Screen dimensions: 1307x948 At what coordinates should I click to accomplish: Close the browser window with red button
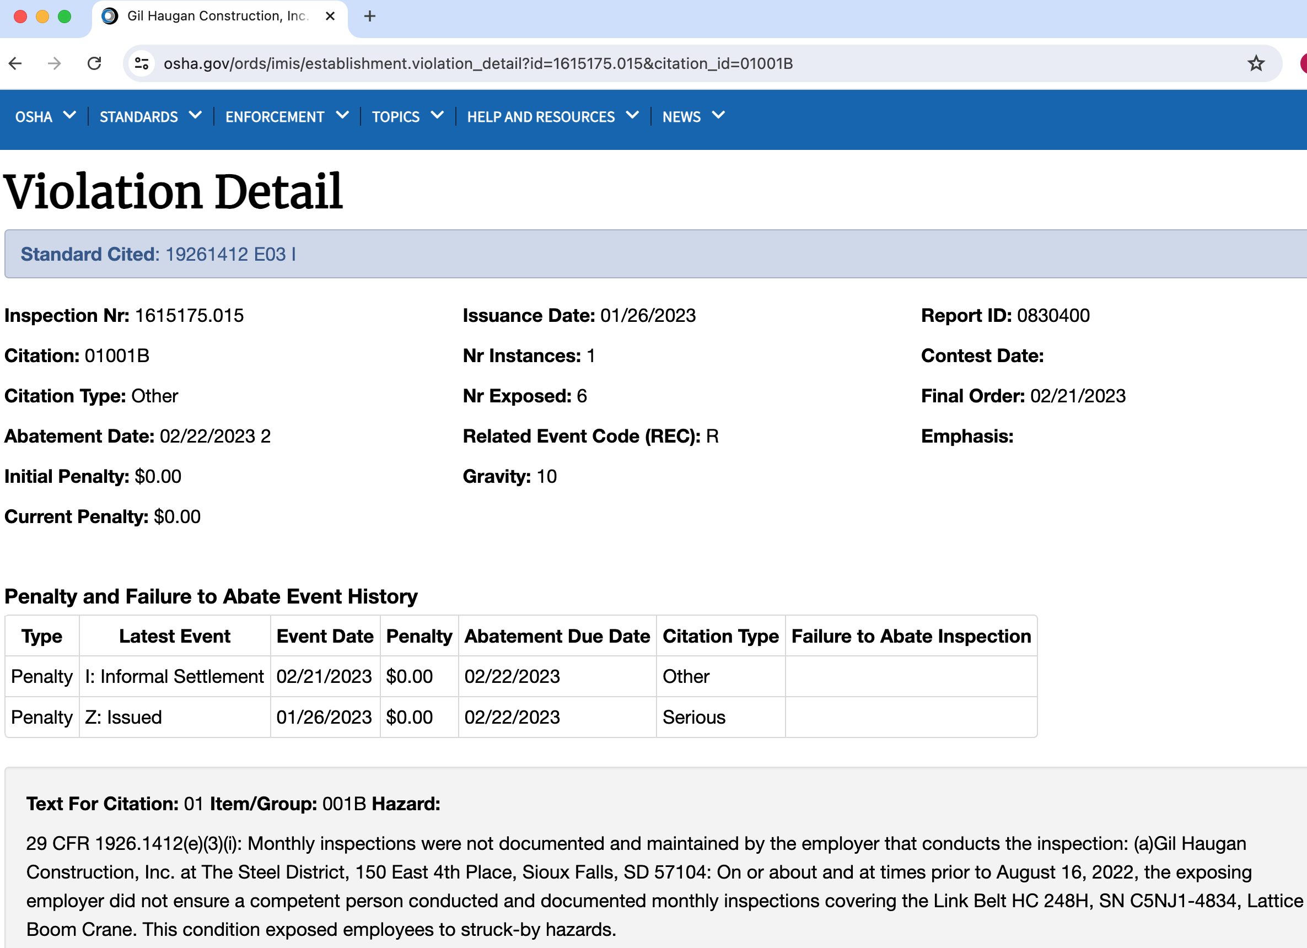tap(20, 16)
